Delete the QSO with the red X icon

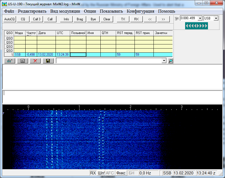[35, 61]
